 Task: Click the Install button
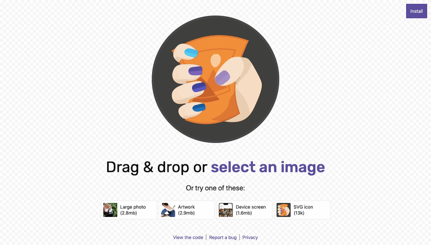[x=416, y=11]
